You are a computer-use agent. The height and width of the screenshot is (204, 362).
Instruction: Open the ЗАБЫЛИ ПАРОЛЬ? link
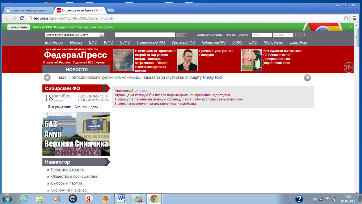210,35
